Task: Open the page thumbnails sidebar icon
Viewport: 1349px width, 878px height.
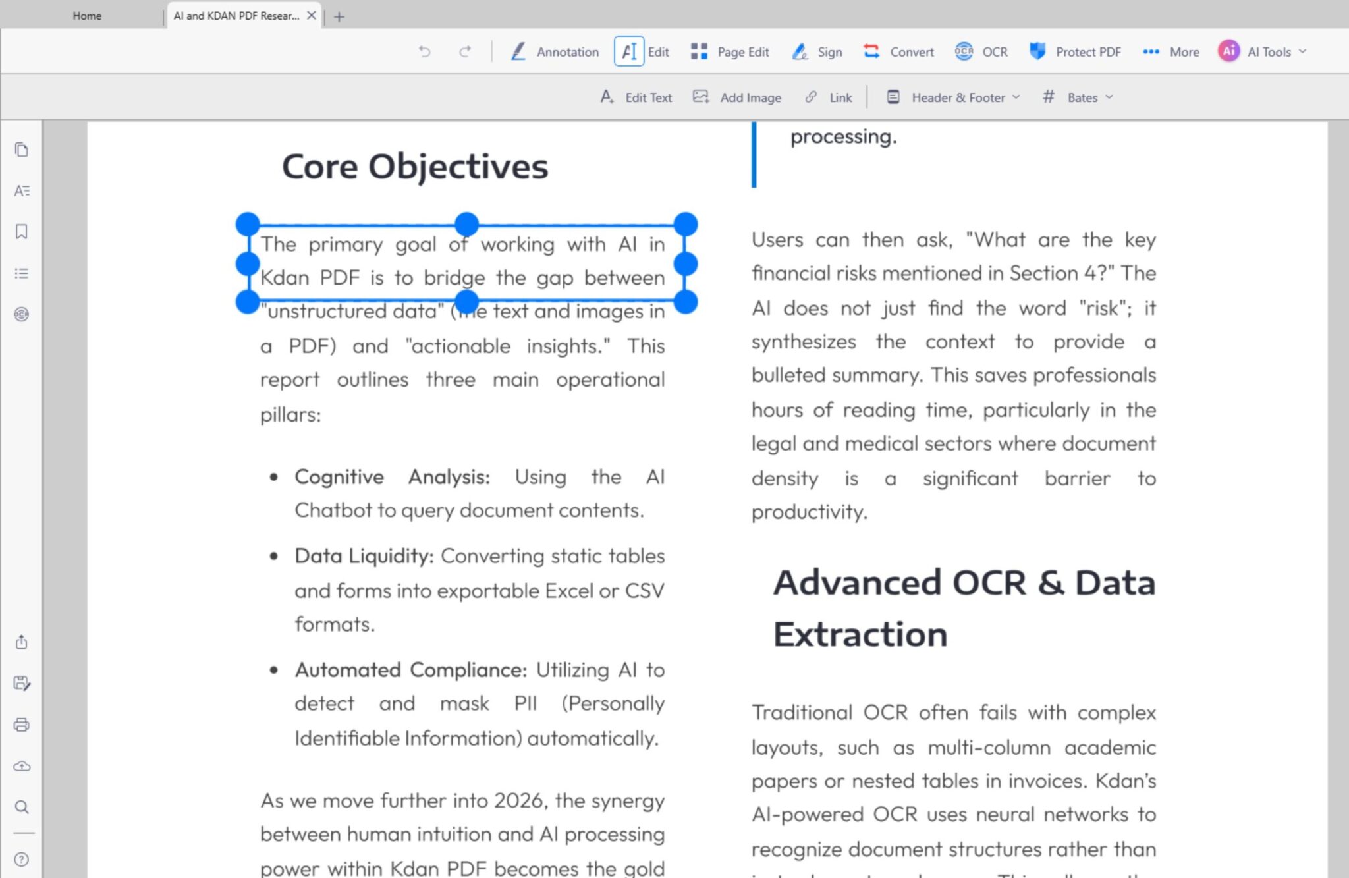Action: coord(22,150)
